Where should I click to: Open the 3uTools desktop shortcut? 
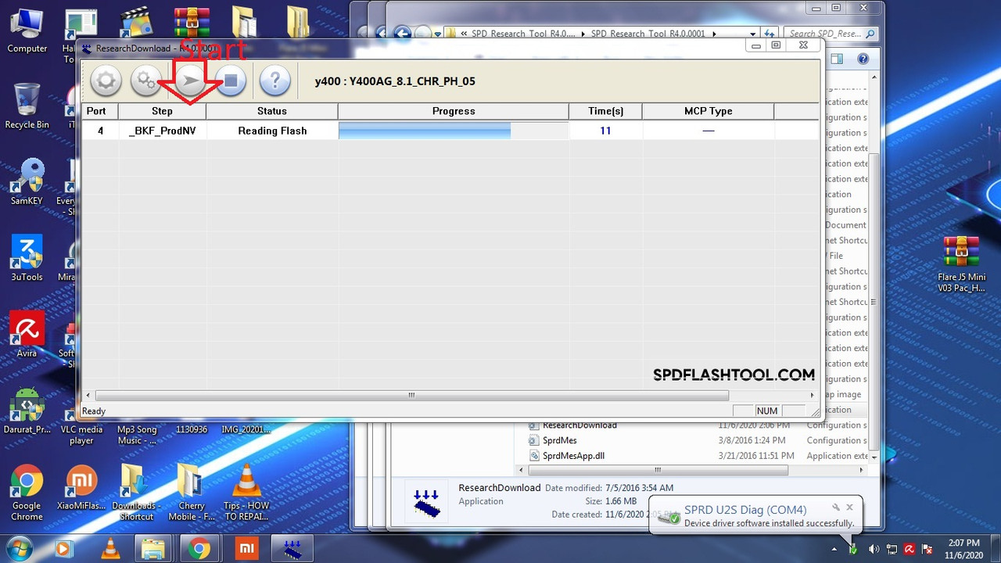(27, 259)
